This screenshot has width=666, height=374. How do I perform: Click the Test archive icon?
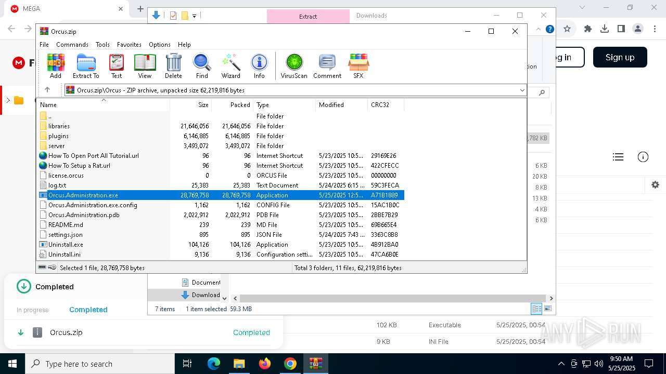[x=117, y=66]
